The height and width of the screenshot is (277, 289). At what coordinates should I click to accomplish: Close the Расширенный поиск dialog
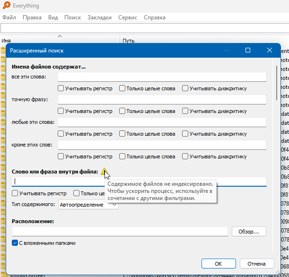coord(270,50)
